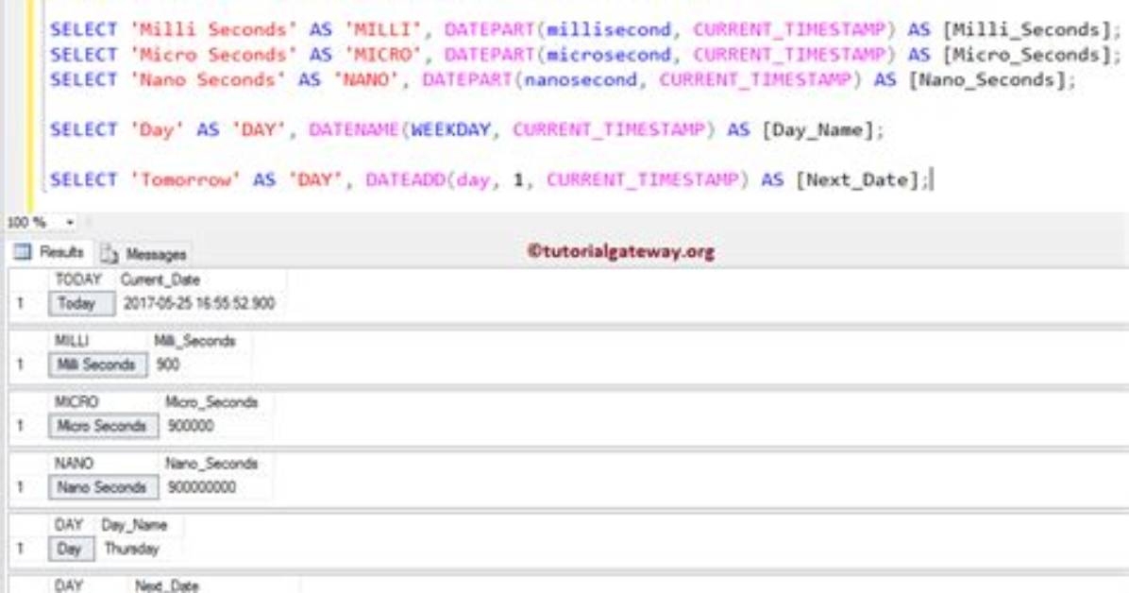
Task: Click the Day_Name column header
Action: (135, 525)
